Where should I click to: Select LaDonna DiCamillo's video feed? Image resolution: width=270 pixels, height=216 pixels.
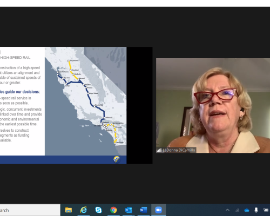[213, 105]
